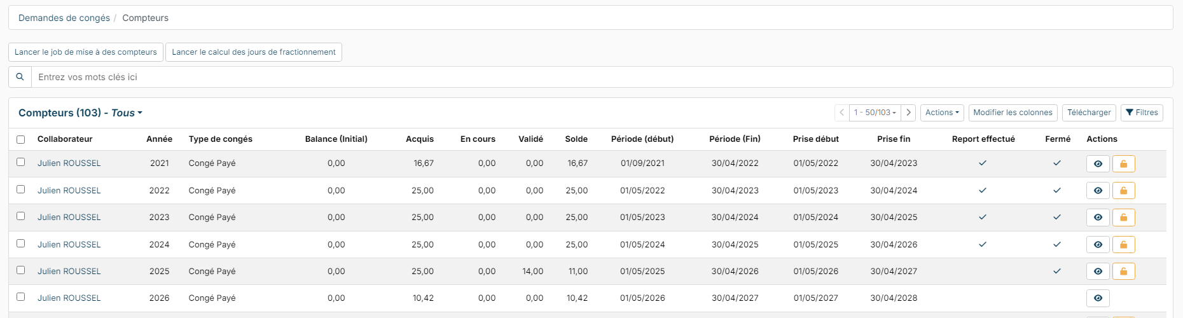Unlock the 2025 counter (orange padlock)
The image size is (1183, 318).
click(1123, 271)
